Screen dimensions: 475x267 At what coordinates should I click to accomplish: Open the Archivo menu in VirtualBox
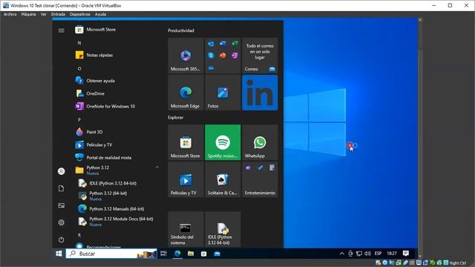pyautogui.click(x=10, y=14)
